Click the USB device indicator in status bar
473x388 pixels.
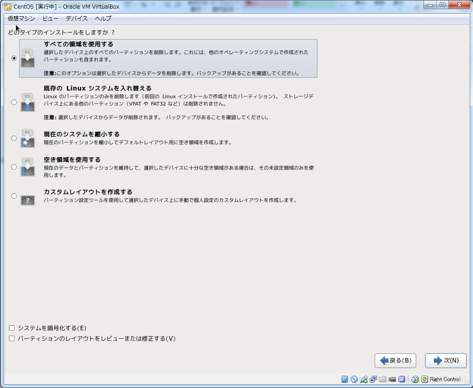click(364, 379)
